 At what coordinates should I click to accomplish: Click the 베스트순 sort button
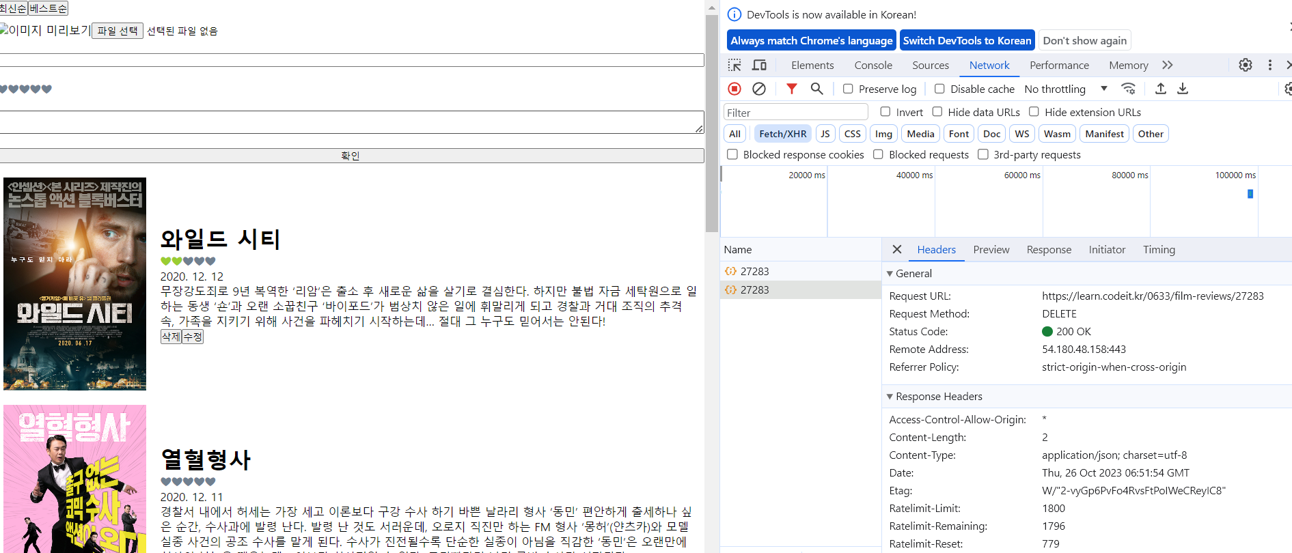(48, 8)
